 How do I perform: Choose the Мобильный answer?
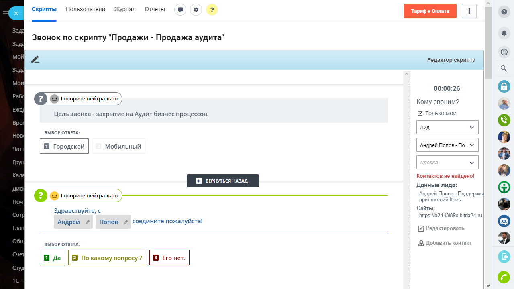click(x=118, y=146)
